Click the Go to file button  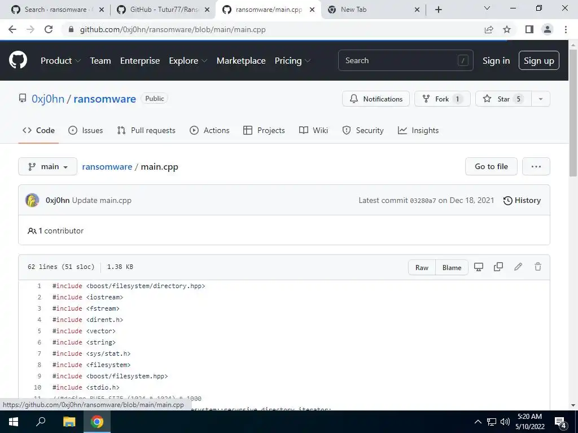coord(491,166)
